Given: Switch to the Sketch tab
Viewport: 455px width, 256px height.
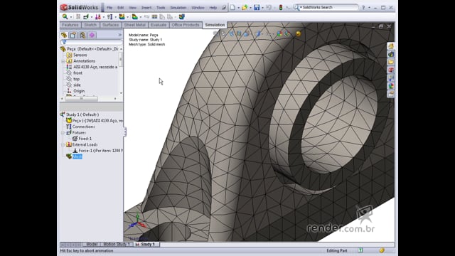Looking at the screenshot, I should pyautogui.click(x=90, y=25).
